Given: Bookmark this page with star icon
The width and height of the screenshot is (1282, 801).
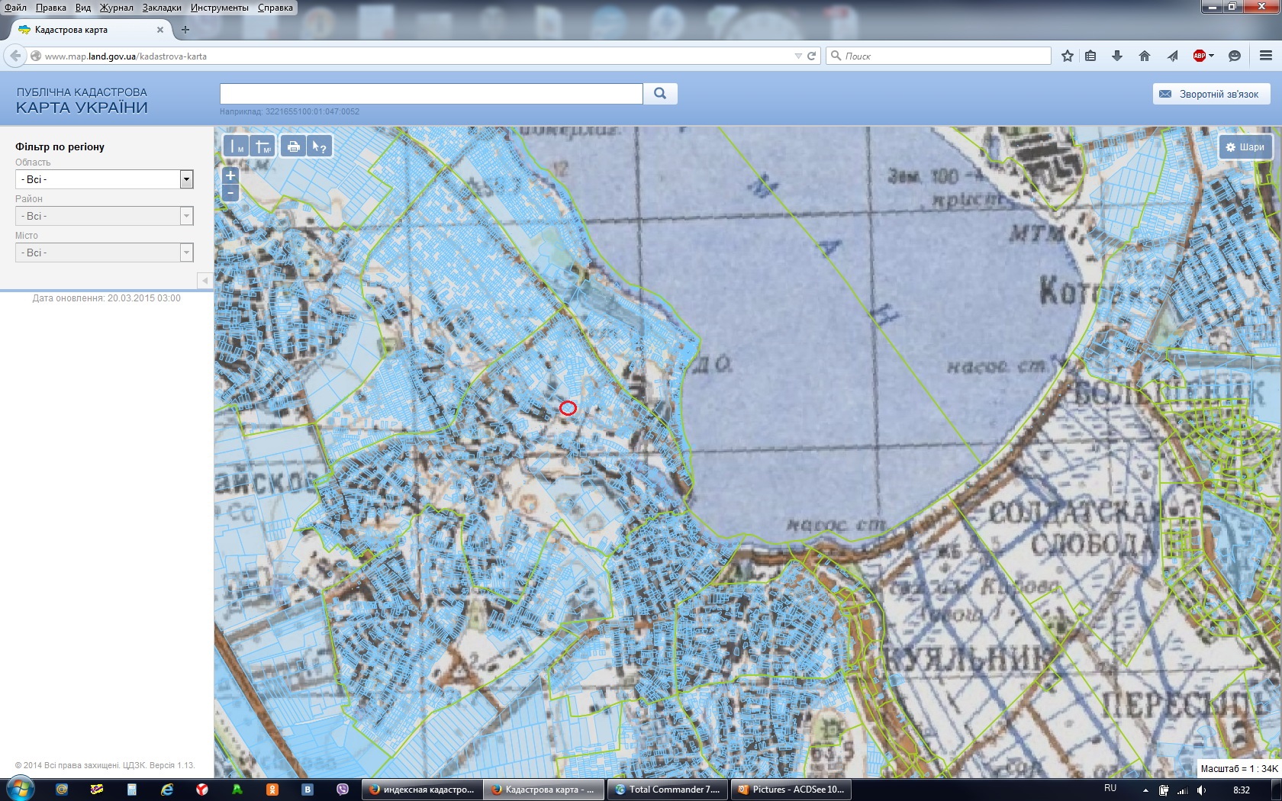Looking at the screenshot, I should click(x=1068, y=56).
